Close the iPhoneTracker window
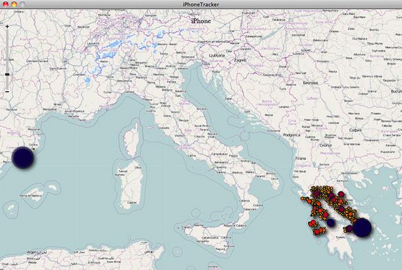 point(6,4)
